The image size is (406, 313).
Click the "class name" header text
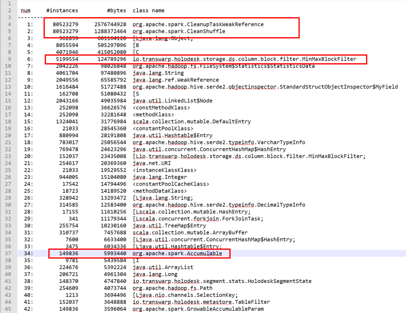click(148, 10)
